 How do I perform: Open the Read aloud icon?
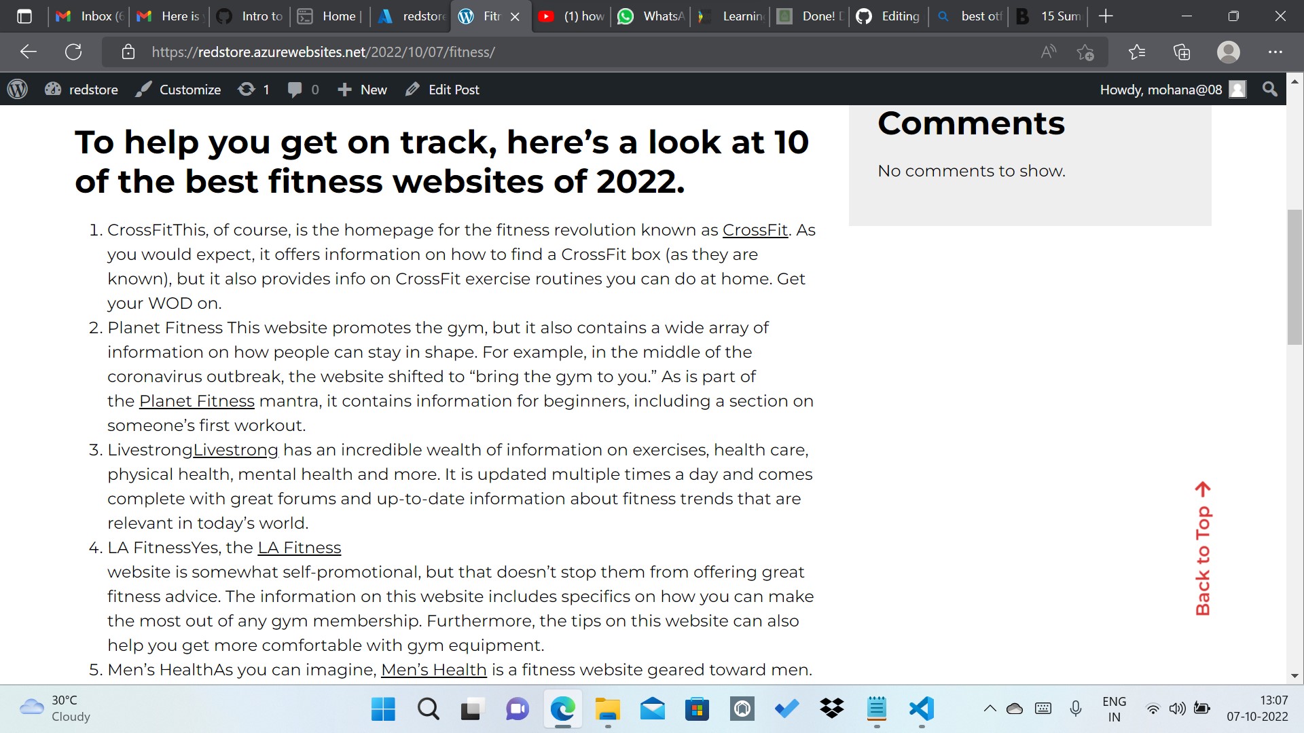(1048, 52)
